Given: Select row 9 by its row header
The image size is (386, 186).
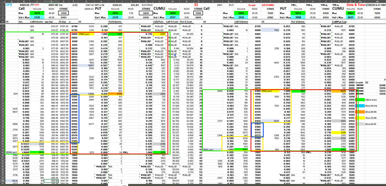Looking at the screenshot, I should [3, 34].
